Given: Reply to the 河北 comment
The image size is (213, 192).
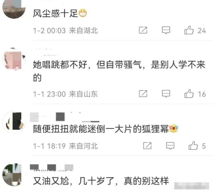Looking at the screenshot, I should tap(170, 146).
